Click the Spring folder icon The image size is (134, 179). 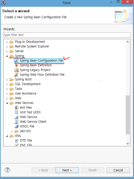point(12,56)
